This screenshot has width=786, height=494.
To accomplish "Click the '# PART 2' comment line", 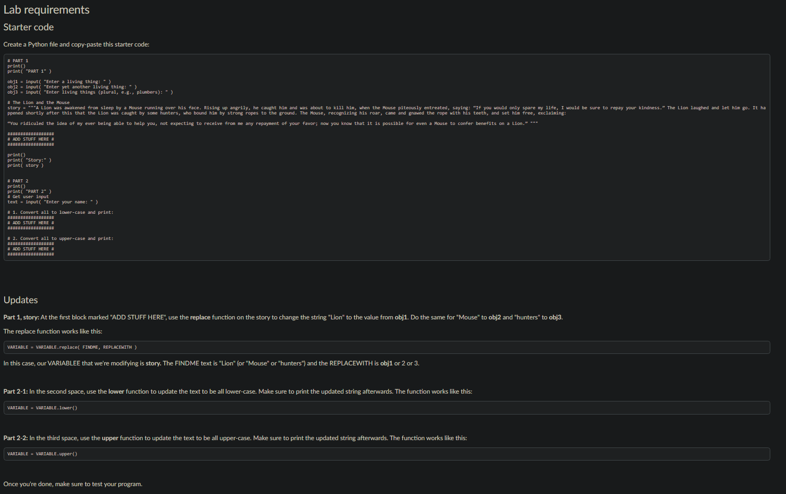I will tap(18, 181).
